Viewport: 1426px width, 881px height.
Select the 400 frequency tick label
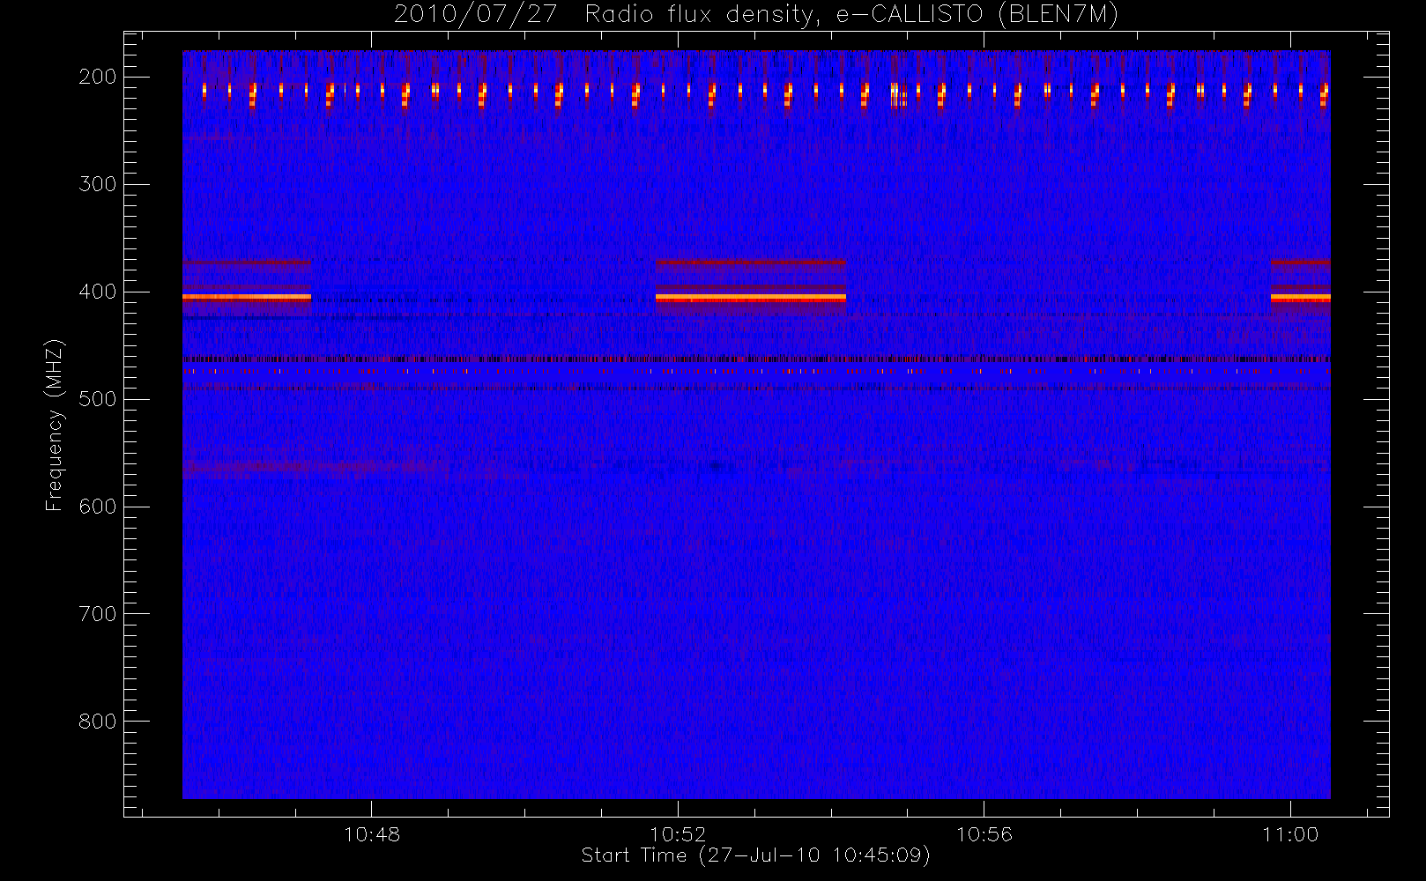point(98,292)
